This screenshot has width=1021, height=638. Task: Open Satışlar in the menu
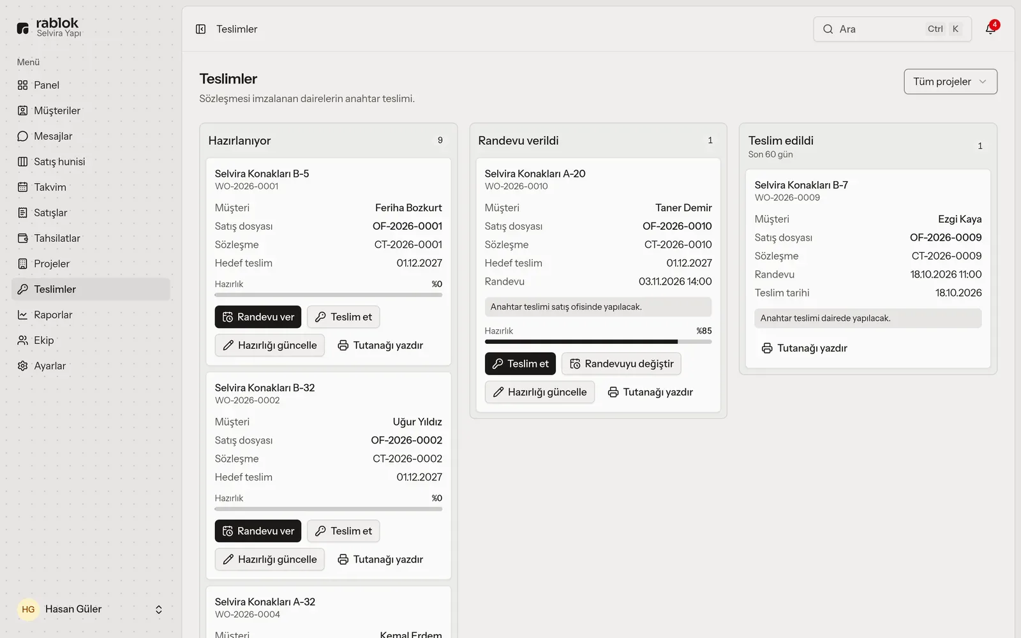[91, 212]
